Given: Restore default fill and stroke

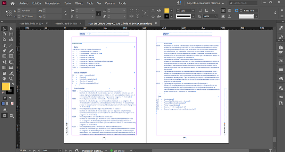Looking at the screenshot, I should 3,93.
